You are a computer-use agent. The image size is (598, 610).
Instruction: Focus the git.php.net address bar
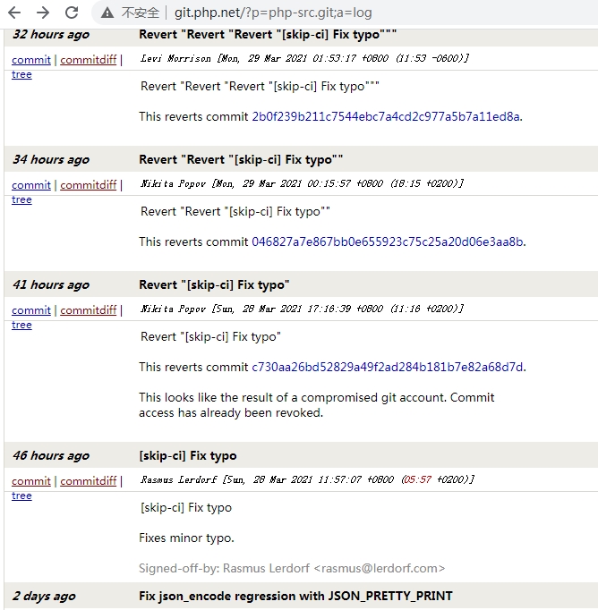click(273, 13)
